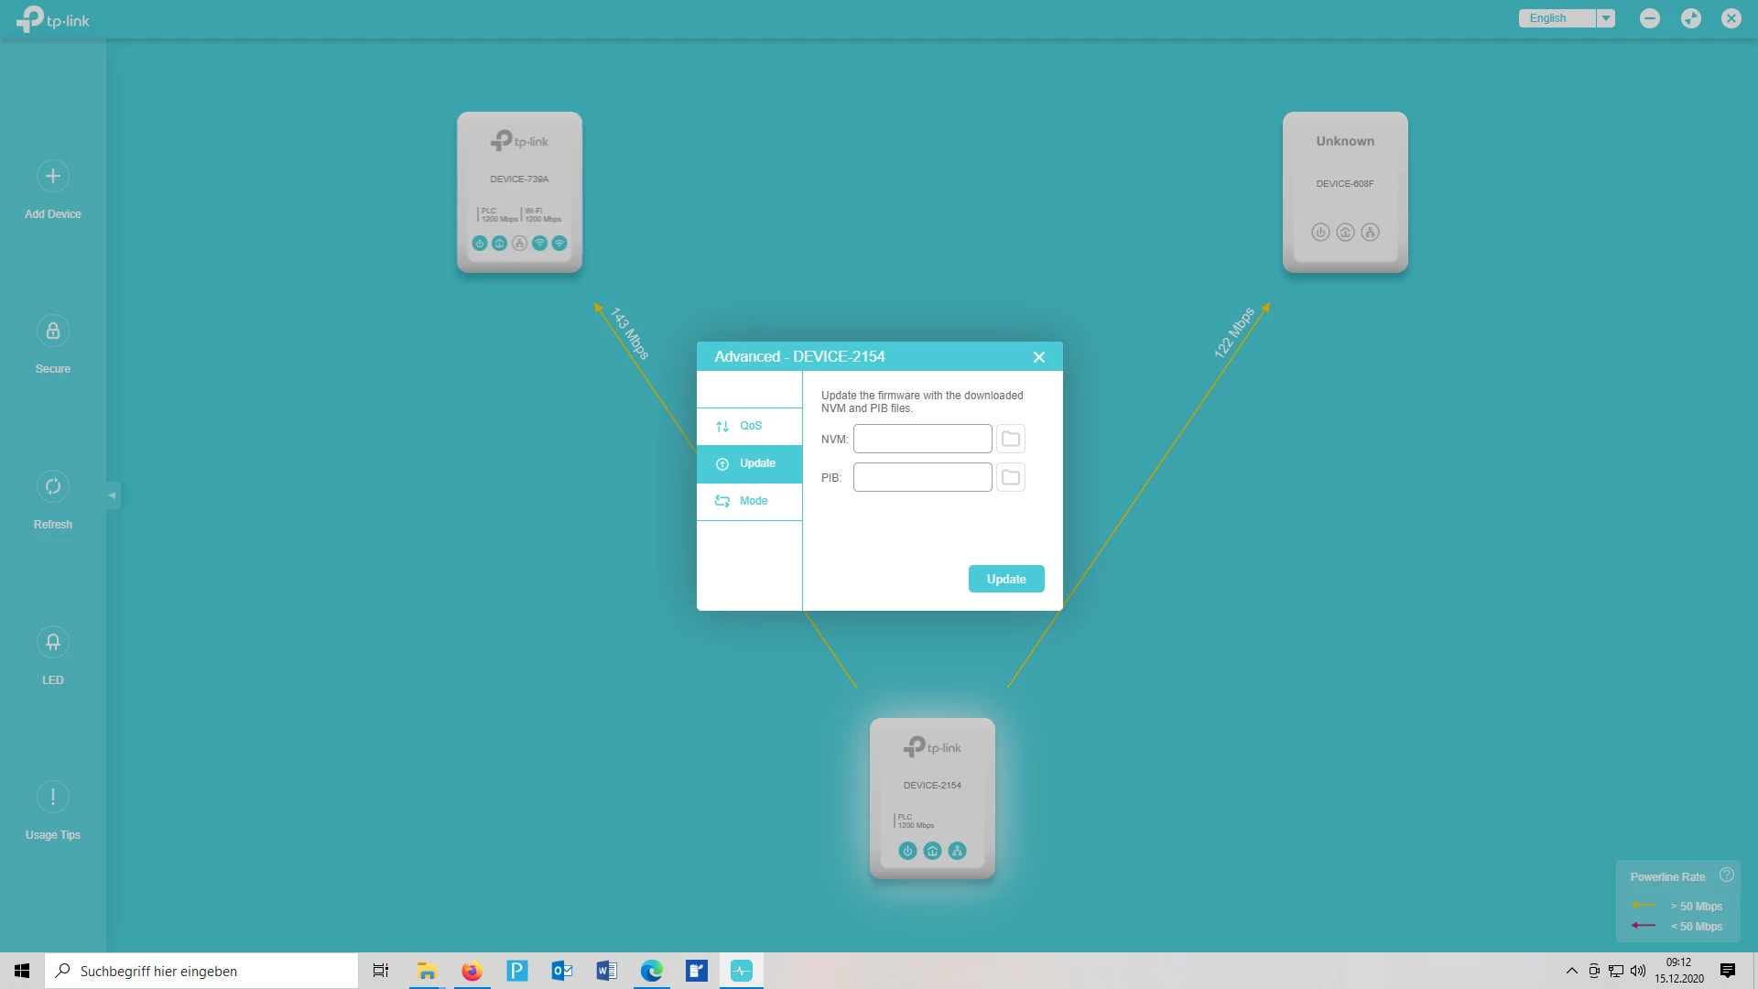Click Wi-Fi icon on DEVICE-739A card
Screen dimensions: 1758x989
(539, 244)
